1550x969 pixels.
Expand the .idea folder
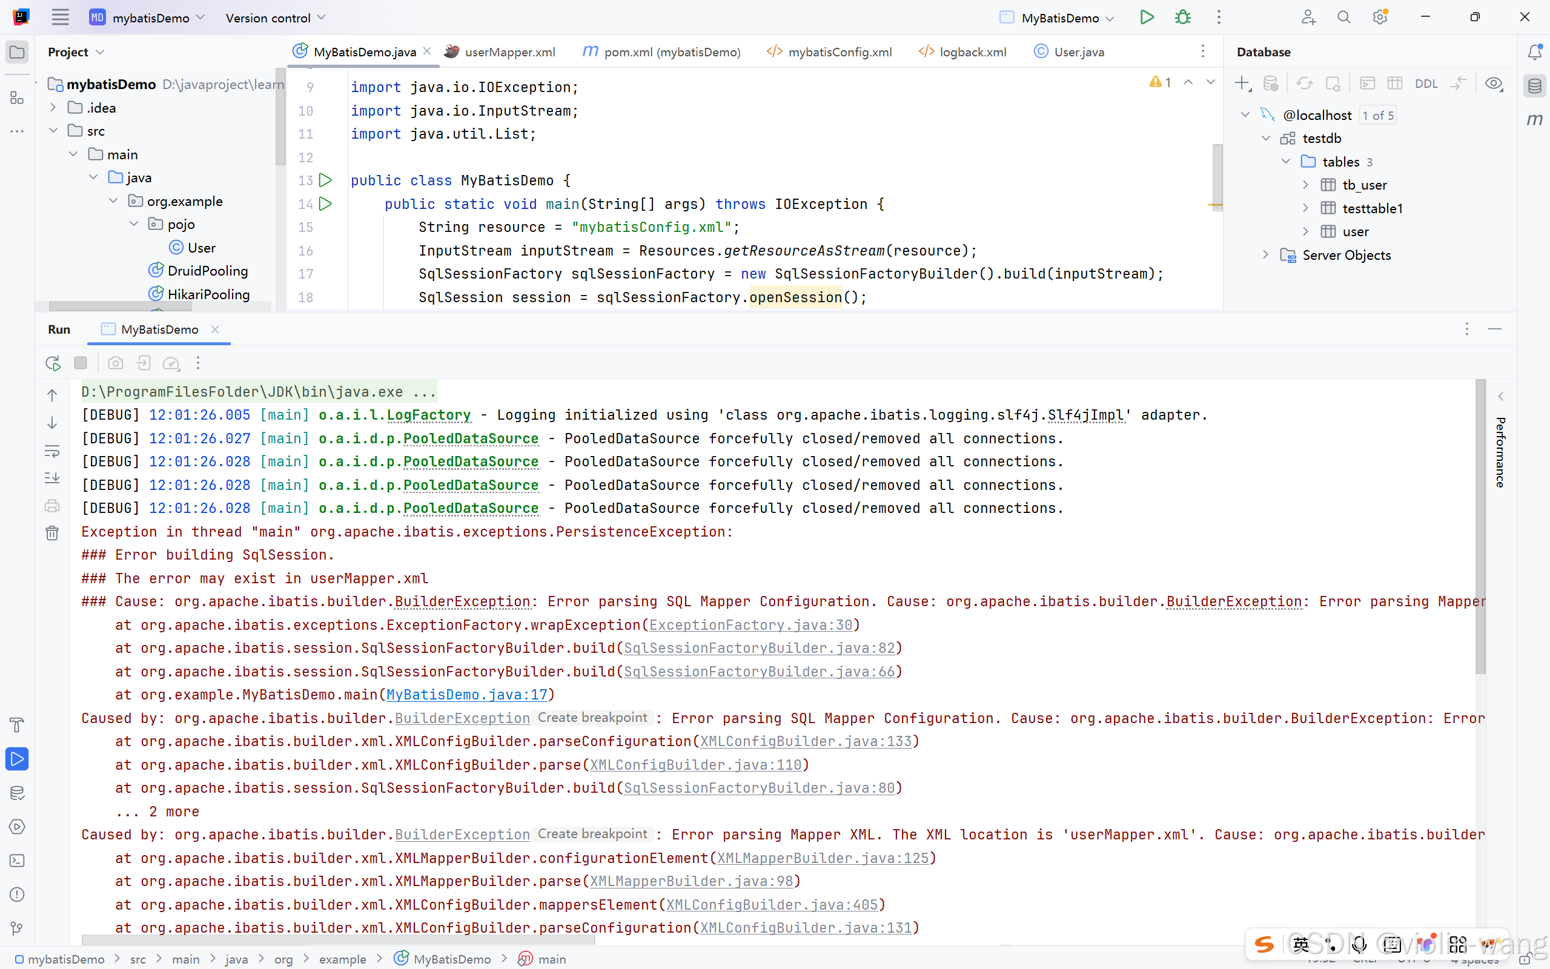[54, 108]
